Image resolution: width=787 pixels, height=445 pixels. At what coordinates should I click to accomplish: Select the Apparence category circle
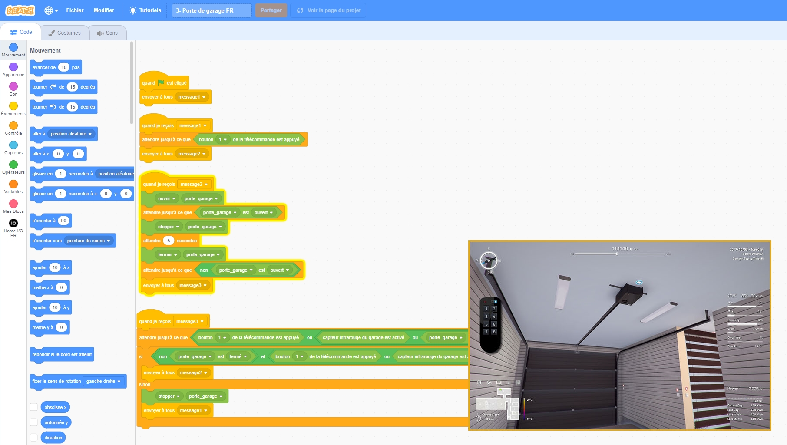point(13,67)
